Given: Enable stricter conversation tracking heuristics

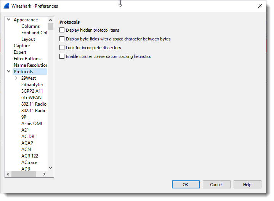Looking at the screenshot, I should tap(62, 56).
